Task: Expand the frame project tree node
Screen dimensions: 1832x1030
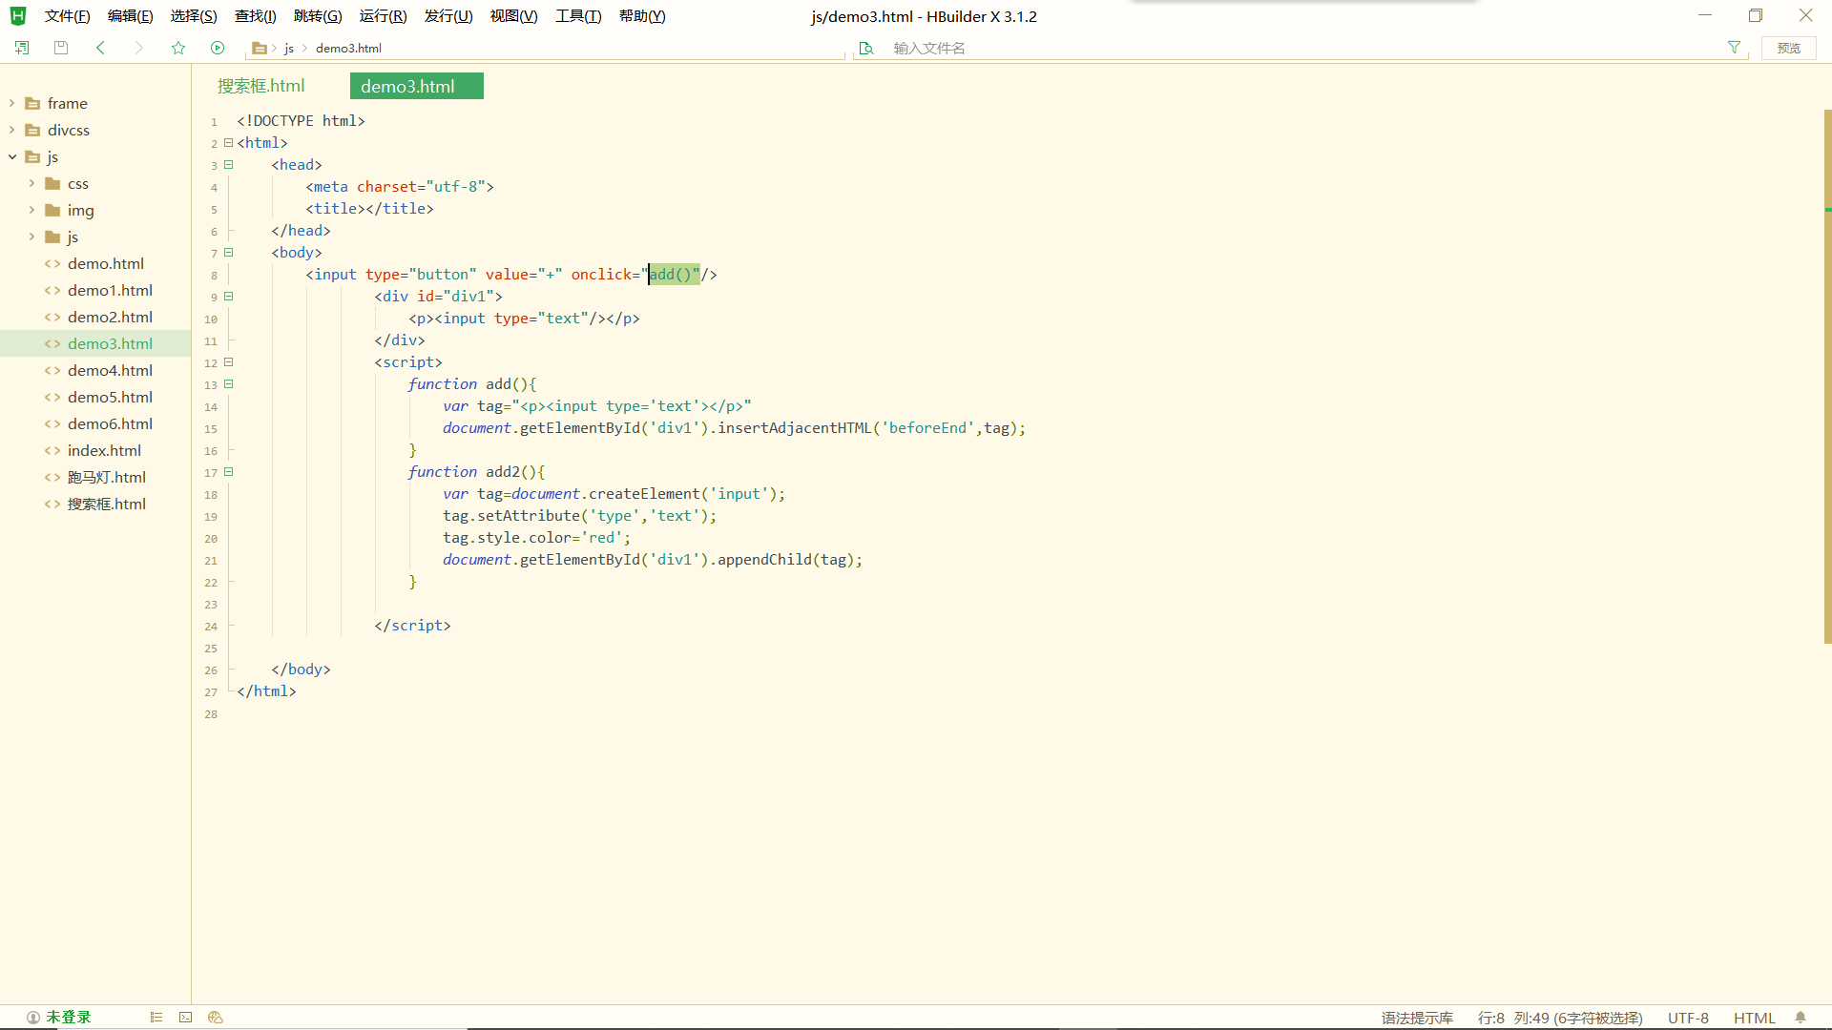Action: click(x=11, y=103)
